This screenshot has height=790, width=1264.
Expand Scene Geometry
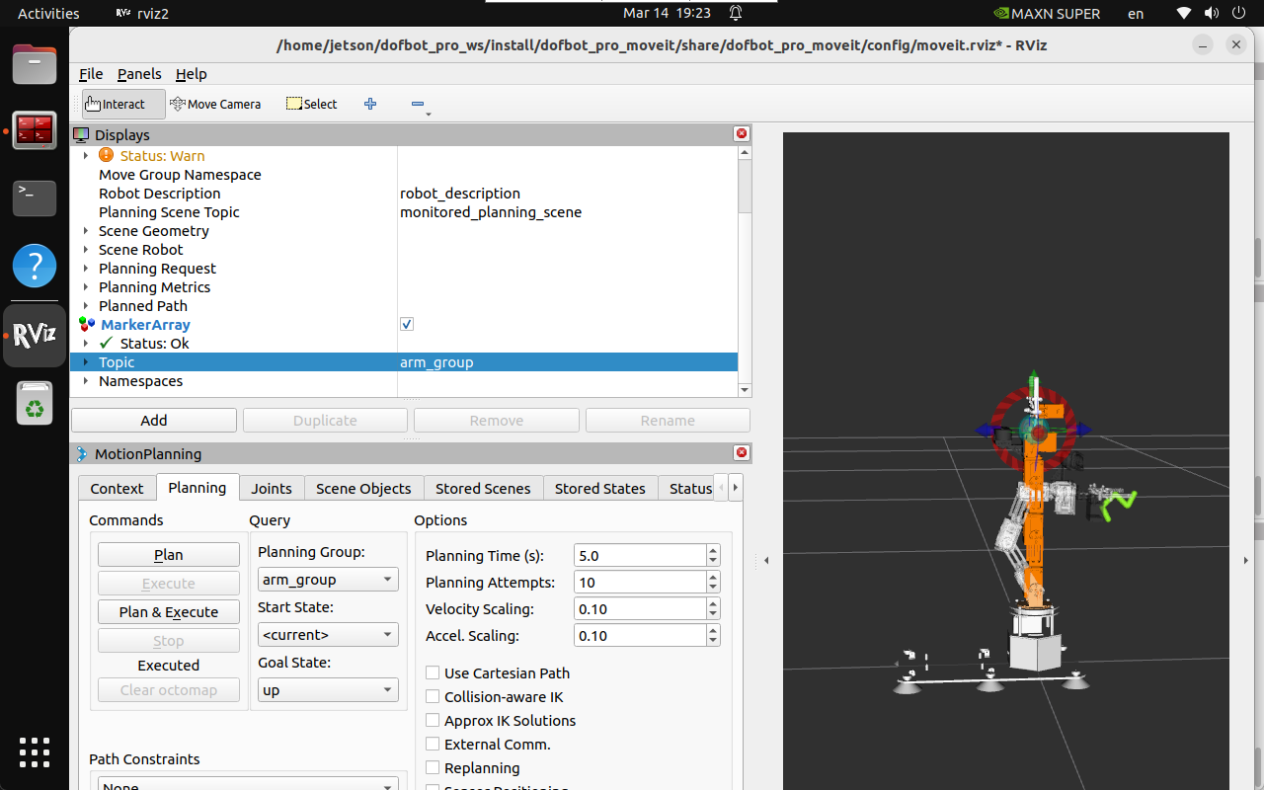point(86,231)
